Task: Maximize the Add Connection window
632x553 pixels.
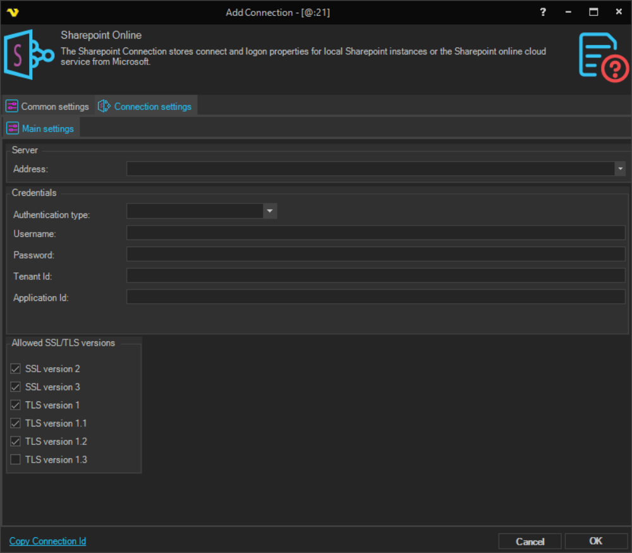Action: 593,12
